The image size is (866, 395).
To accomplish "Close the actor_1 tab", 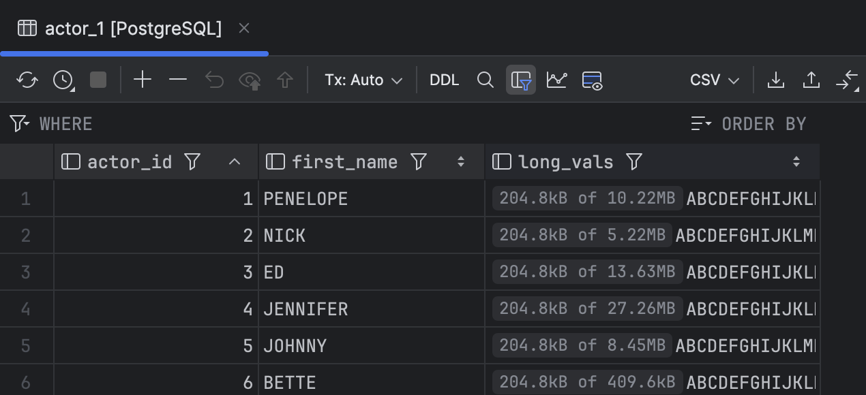I will tap(244, 28).
